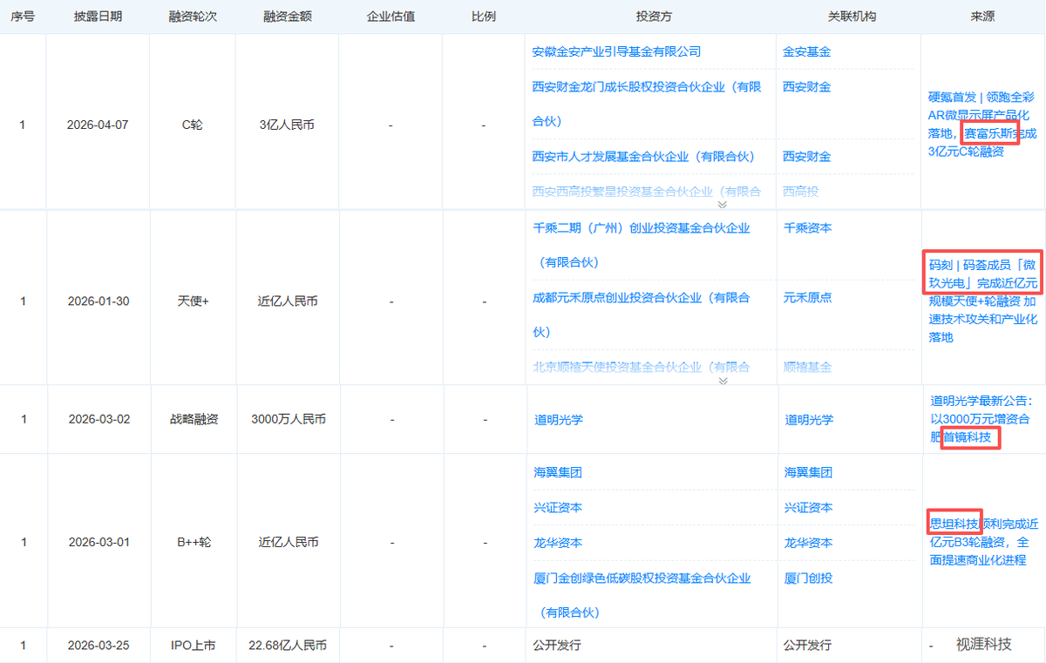Click 海翼集团 in the investor column
Viewport: 1046px width, 663px height.
(x=558, y=472)
